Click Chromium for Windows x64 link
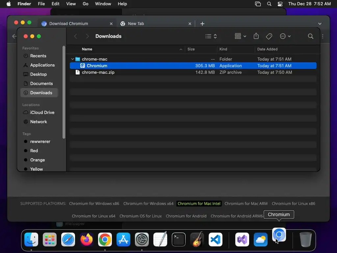The width and height of the screenshot is (337, 253). coord(148,204)
